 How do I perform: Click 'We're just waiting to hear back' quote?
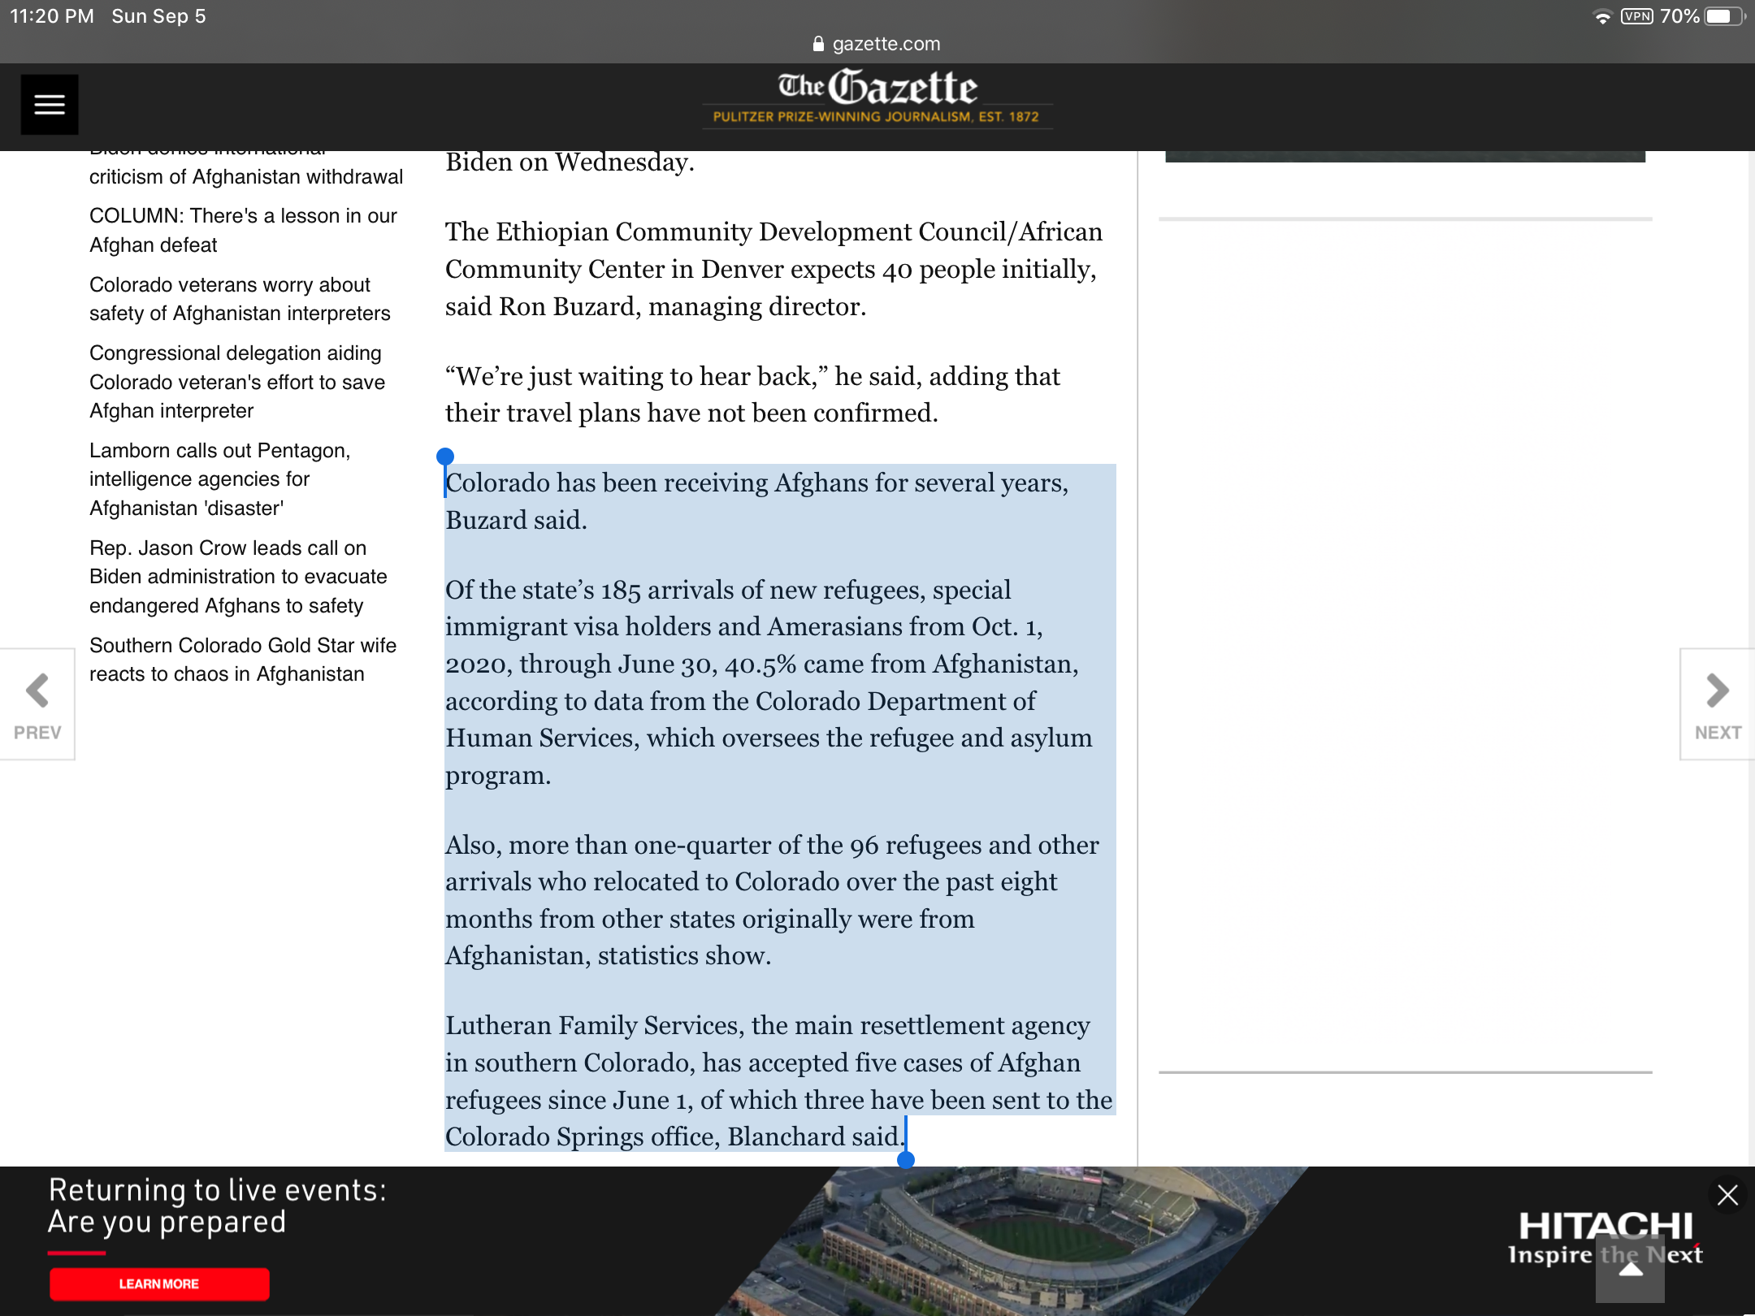[752, 395]
